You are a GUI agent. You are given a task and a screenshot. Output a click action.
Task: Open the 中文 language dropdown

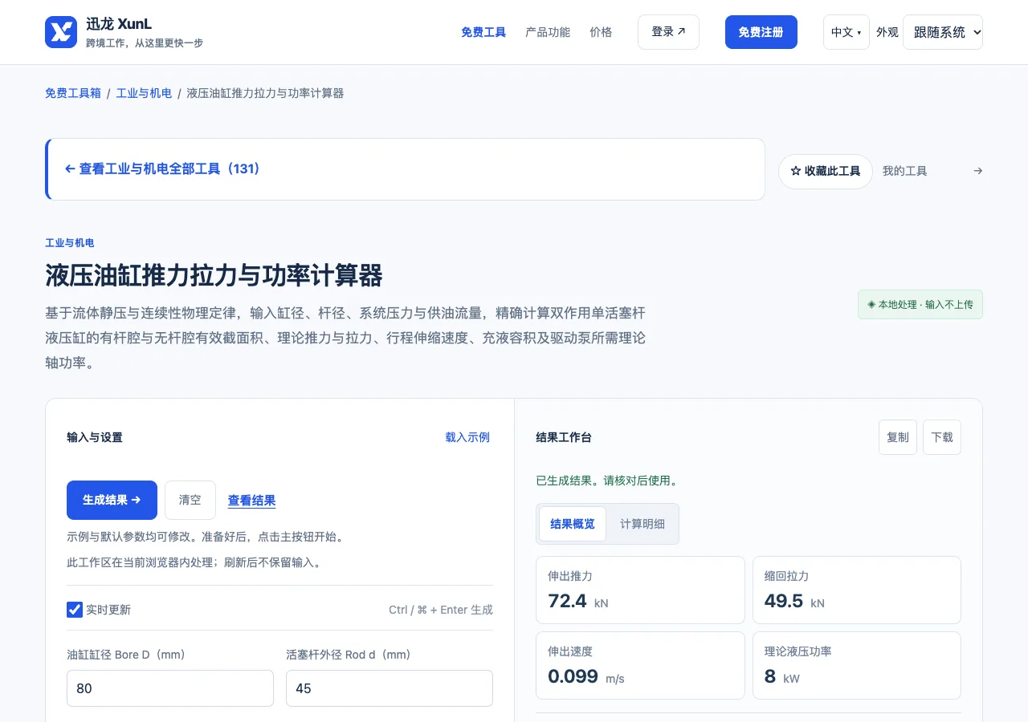tap(846, 32)
